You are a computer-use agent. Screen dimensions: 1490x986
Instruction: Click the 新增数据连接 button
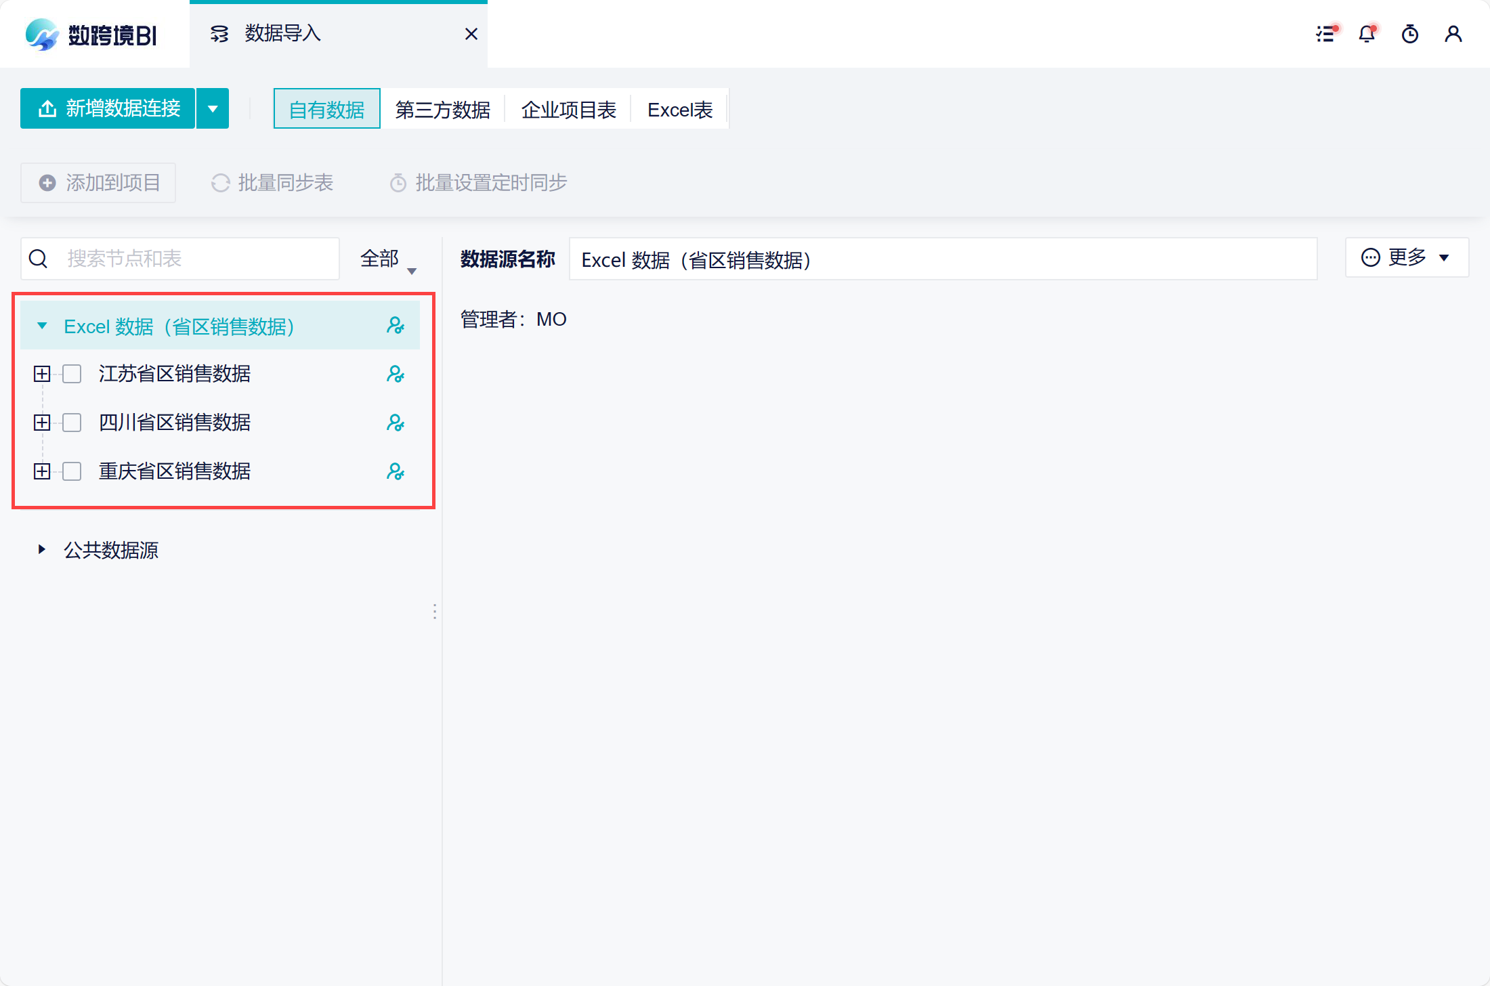coord(108,108)
